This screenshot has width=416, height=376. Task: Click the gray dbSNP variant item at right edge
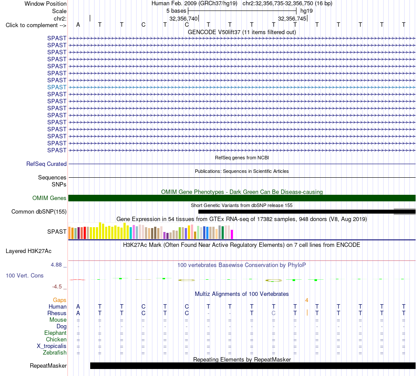pyautogui.click(x=405, y=211)
